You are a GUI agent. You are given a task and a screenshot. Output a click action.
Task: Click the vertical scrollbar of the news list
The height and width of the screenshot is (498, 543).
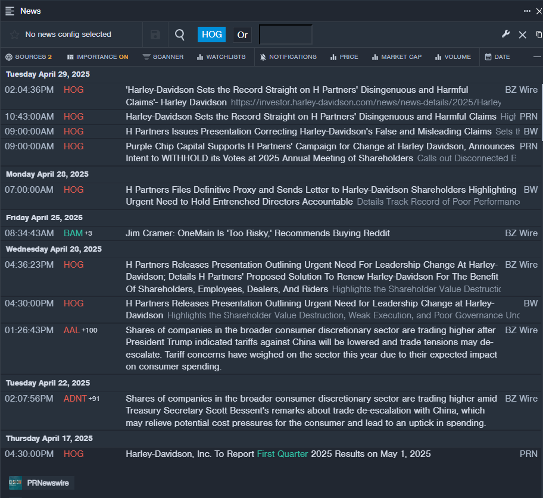(542, 112)
